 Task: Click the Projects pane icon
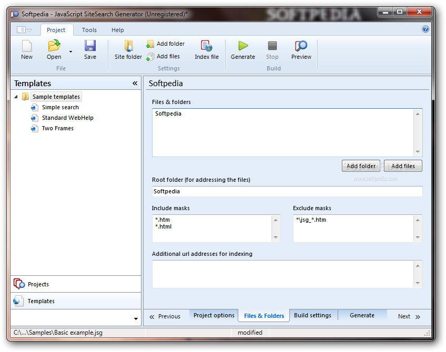tap(19, 284)
